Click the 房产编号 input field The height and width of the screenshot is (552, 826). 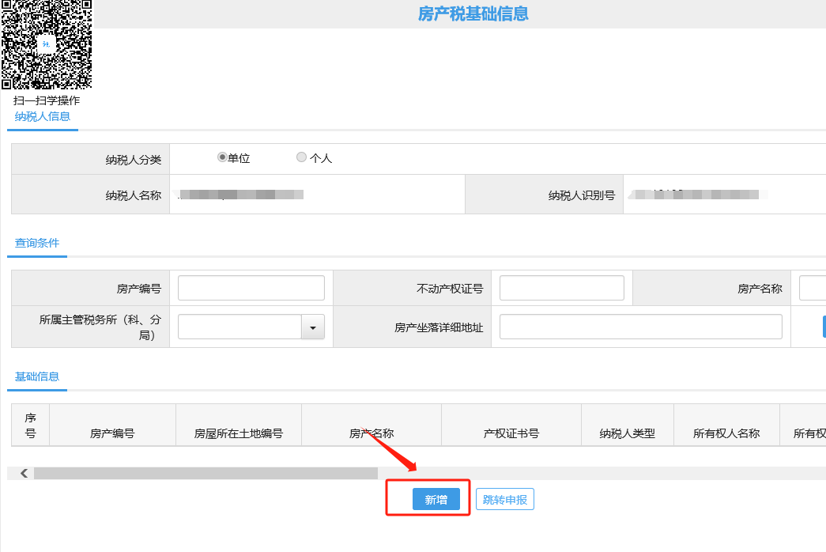tap(251, 288)
